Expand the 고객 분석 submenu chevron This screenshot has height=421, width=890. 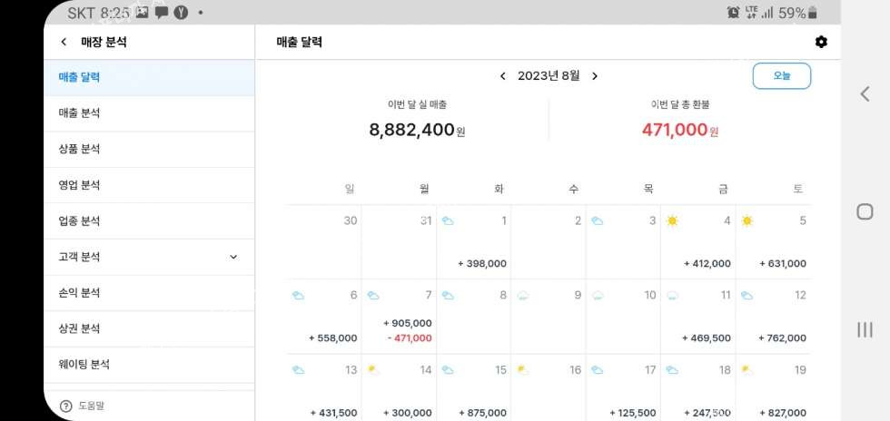tap(233, 257)
